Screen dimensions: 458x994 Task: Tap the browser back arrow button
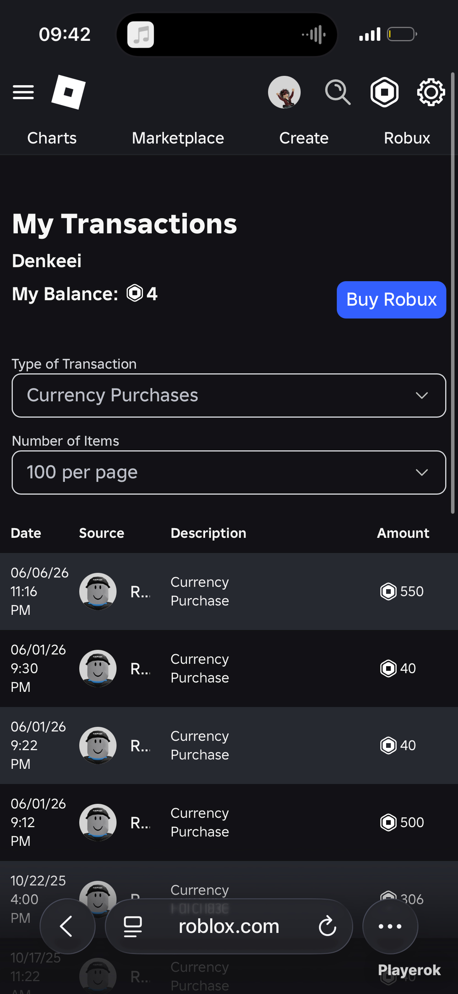tap(67, 927)
